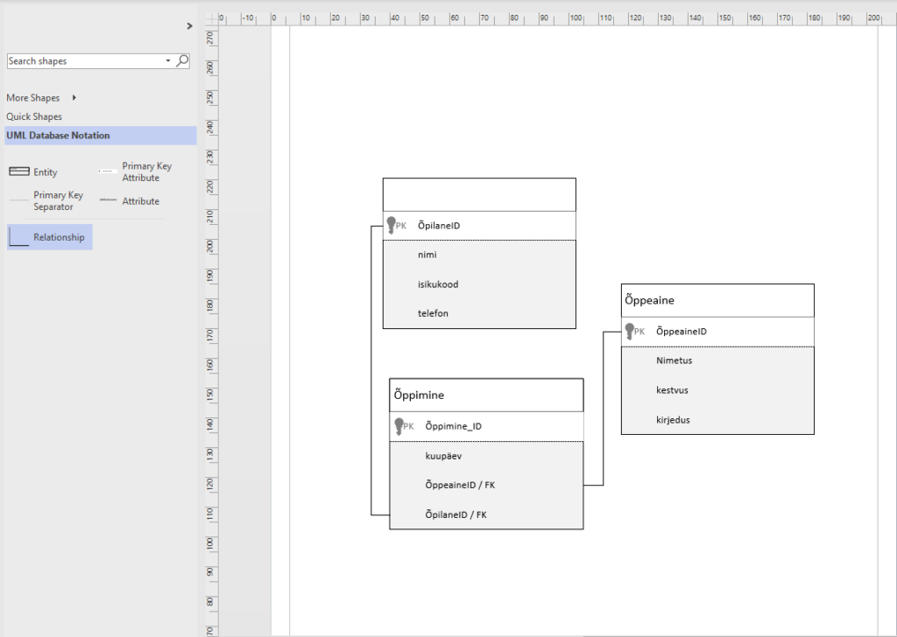
Task: Click the empty entity header box
Action: coord(479,194)
